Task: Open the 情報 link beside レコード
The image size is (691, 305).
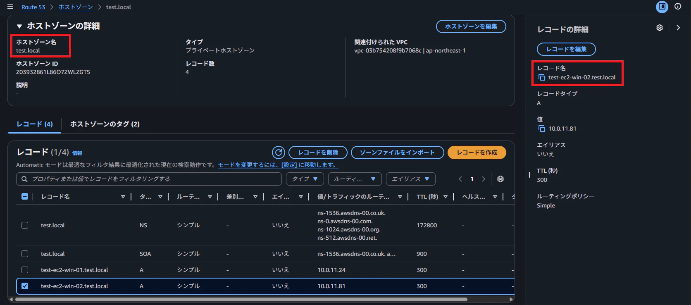Action: pos(77,153)
